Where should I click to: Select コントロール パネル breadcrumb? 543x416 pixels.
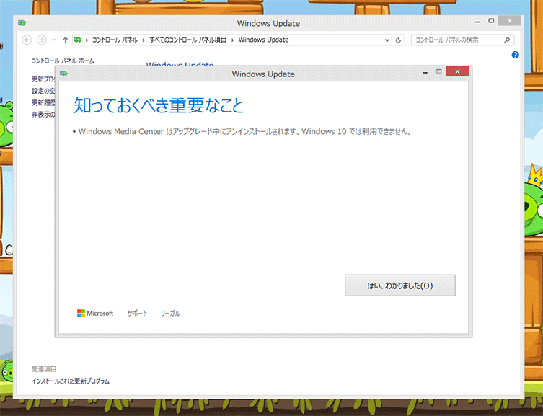[115, 40]
